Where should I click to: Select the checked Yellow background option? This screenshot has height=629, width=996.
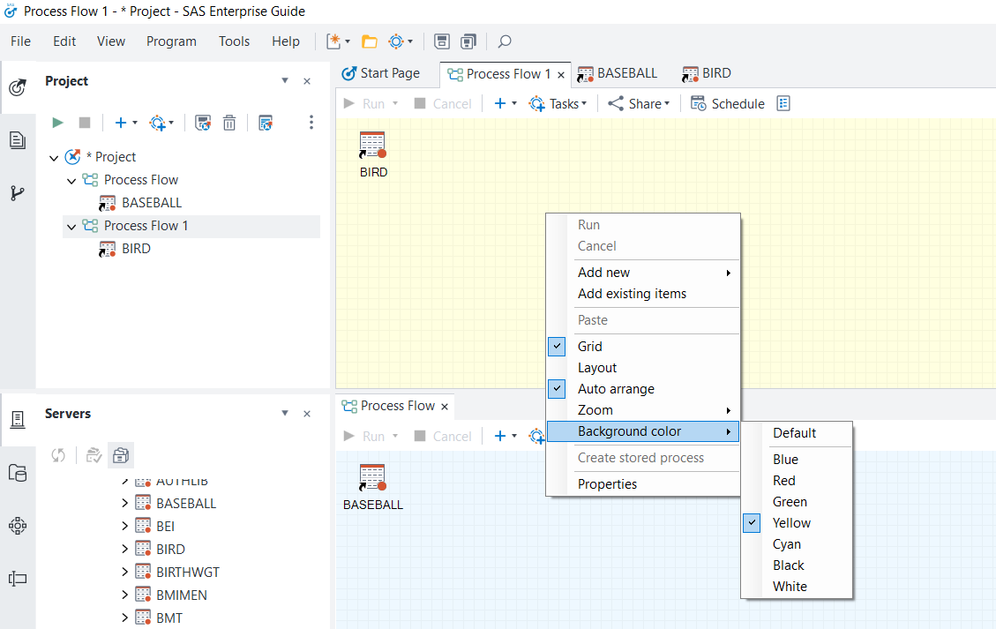click(791, 523)
